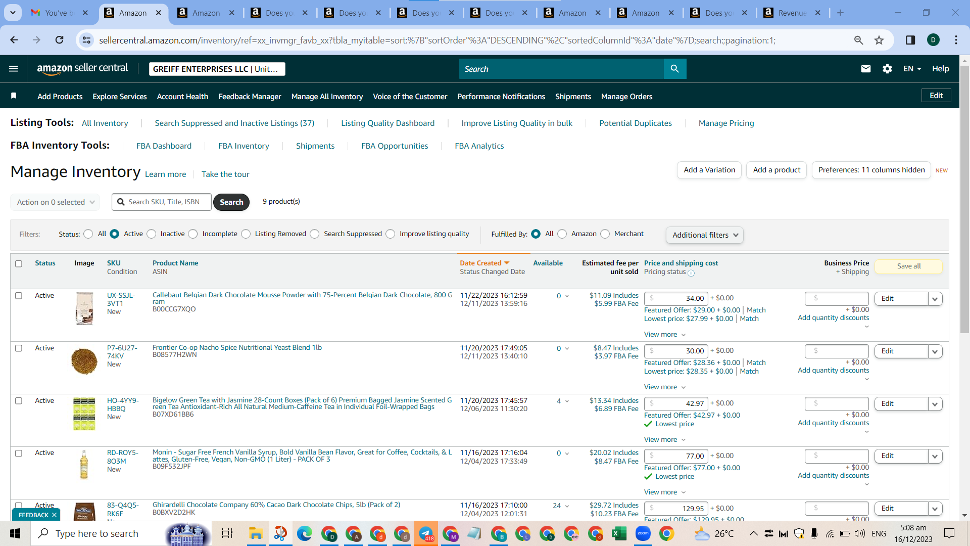Open the Edit dropdown arrow for Callebaut row
Image resolution: width=970 pixels, height=546 pixels.
pyautogui.click(x=935, y=299)
